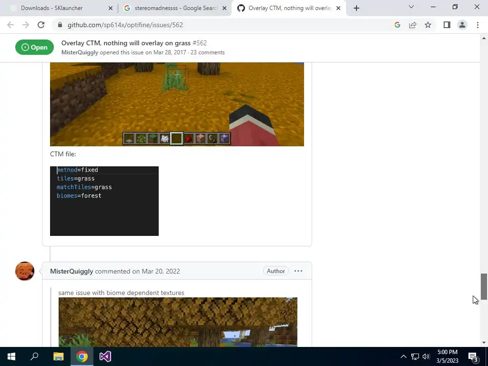Bookmark this page with star icon
This screenshot has width=488, height=366.
(428, 25)
